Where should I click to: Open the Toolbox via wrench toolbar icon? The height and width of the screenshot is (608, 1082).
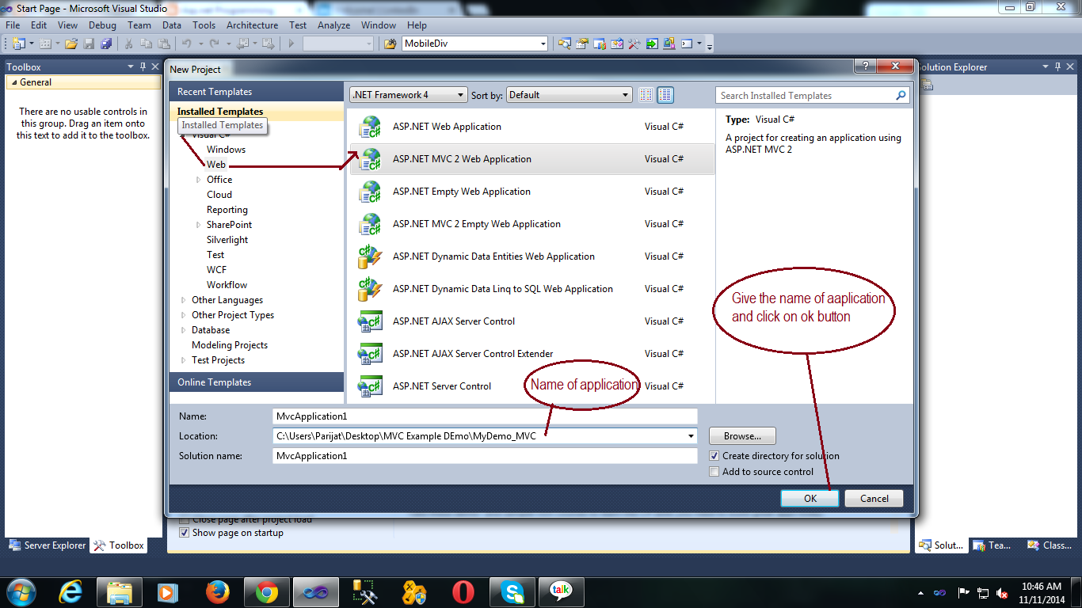pyautogui.click(x=634, y=44)
